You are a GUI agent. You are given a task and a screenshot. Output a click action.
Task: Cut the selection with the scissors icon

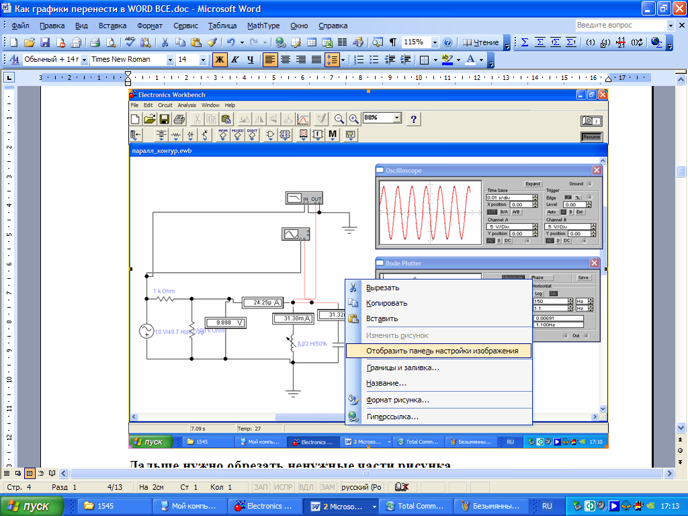(165, 42)
